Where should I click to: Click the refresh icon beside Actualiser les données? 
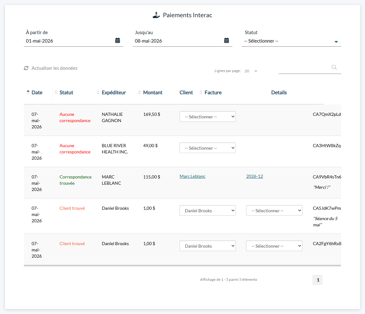click(26, 68)
